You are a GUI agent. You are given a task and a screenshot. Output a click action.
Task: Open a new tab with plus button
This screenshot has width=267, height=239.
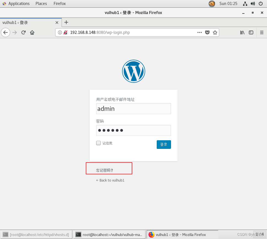click(x=66, y=22)
